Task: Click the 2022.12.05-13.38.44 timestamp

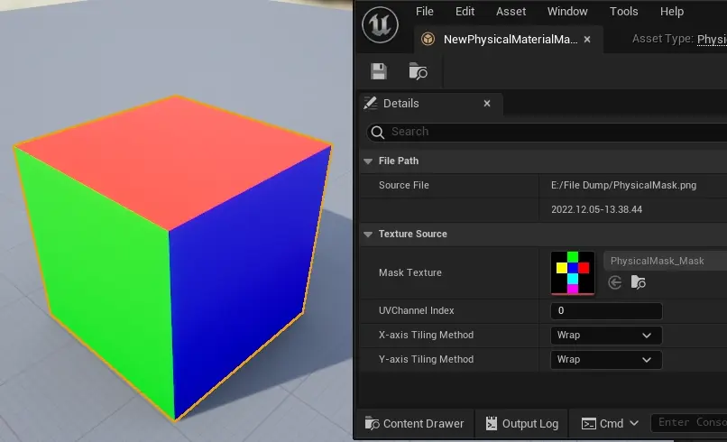Action: click(597, 209)
